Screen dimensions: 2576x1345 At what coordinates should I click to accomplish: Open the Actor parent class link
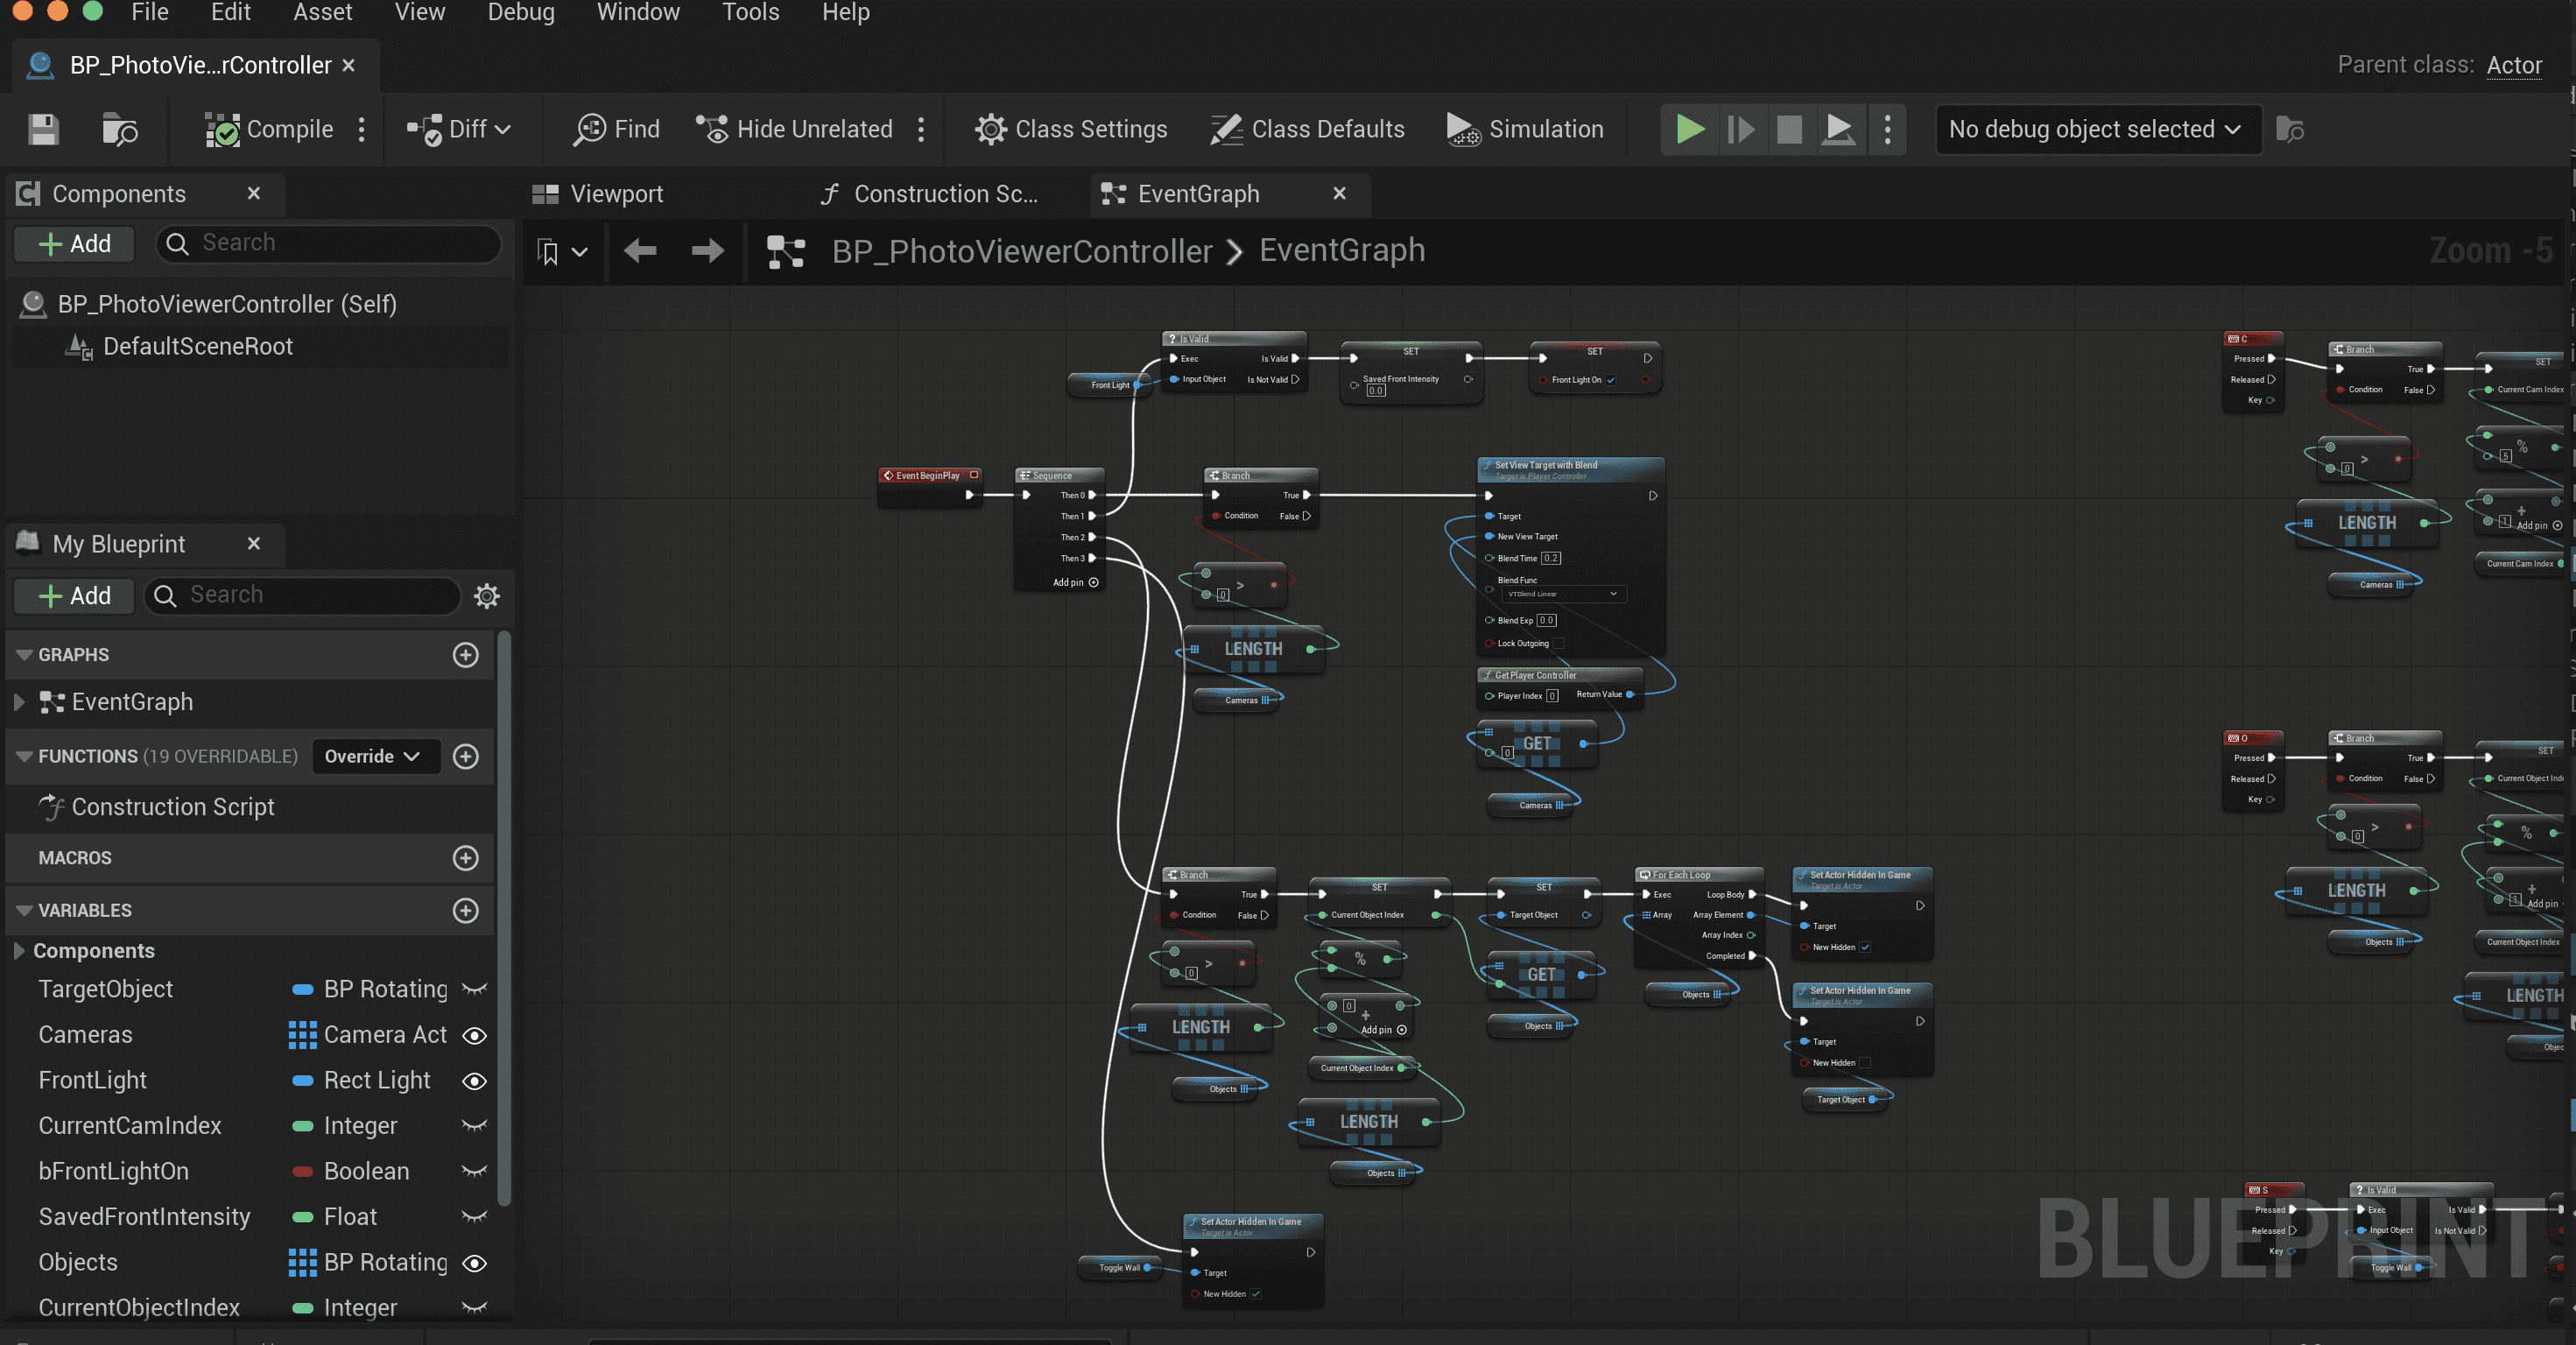(x=2513, y=66)
